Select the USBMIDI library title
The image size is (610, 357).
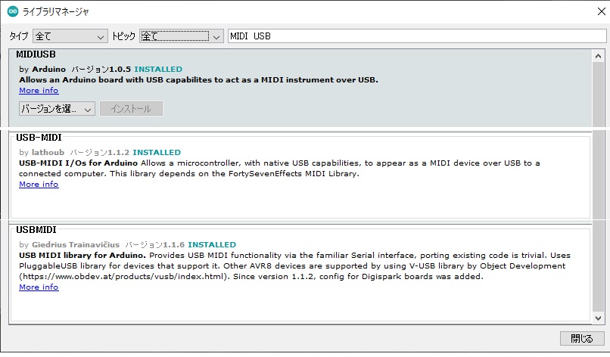(x=36, y=230)
